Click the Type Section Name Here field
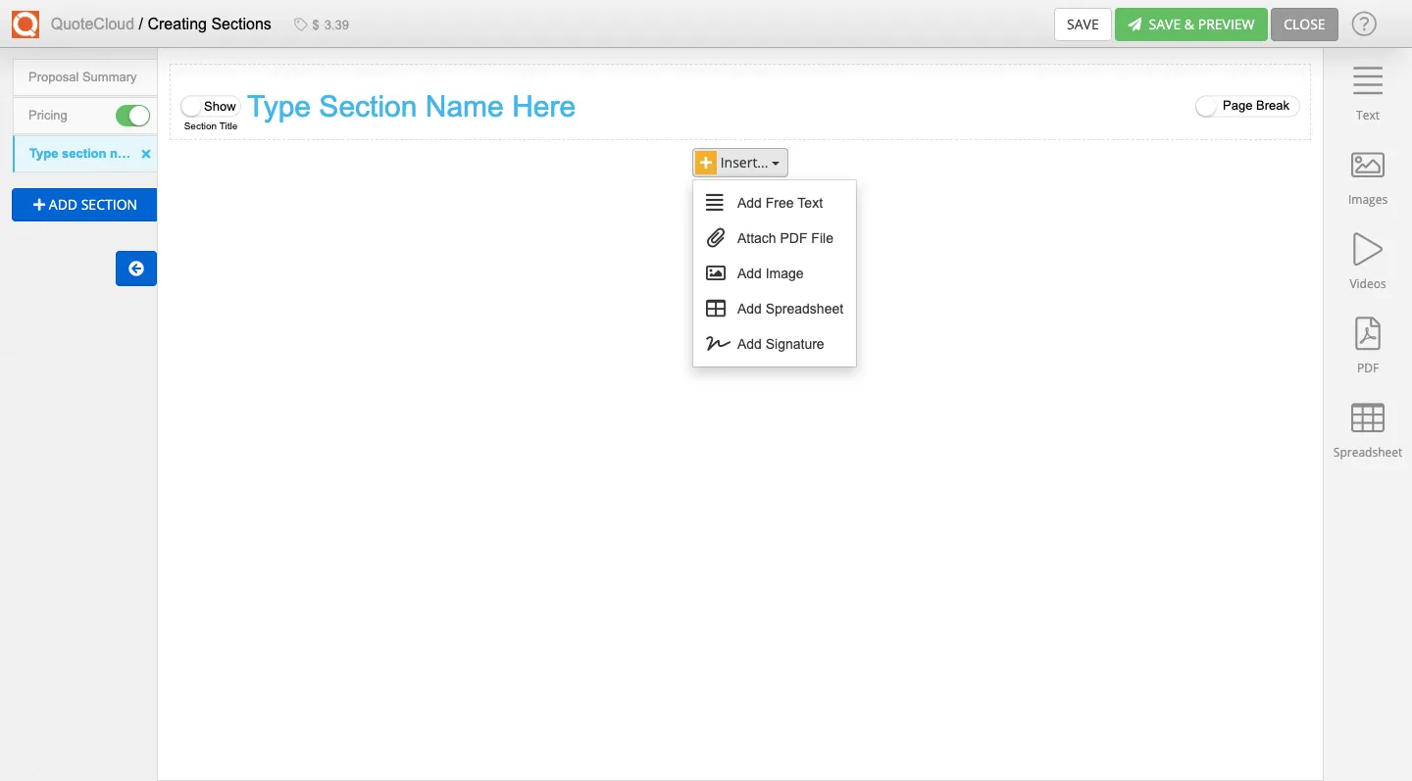This screenshot has height=781, width=1412. click(411, 107)
